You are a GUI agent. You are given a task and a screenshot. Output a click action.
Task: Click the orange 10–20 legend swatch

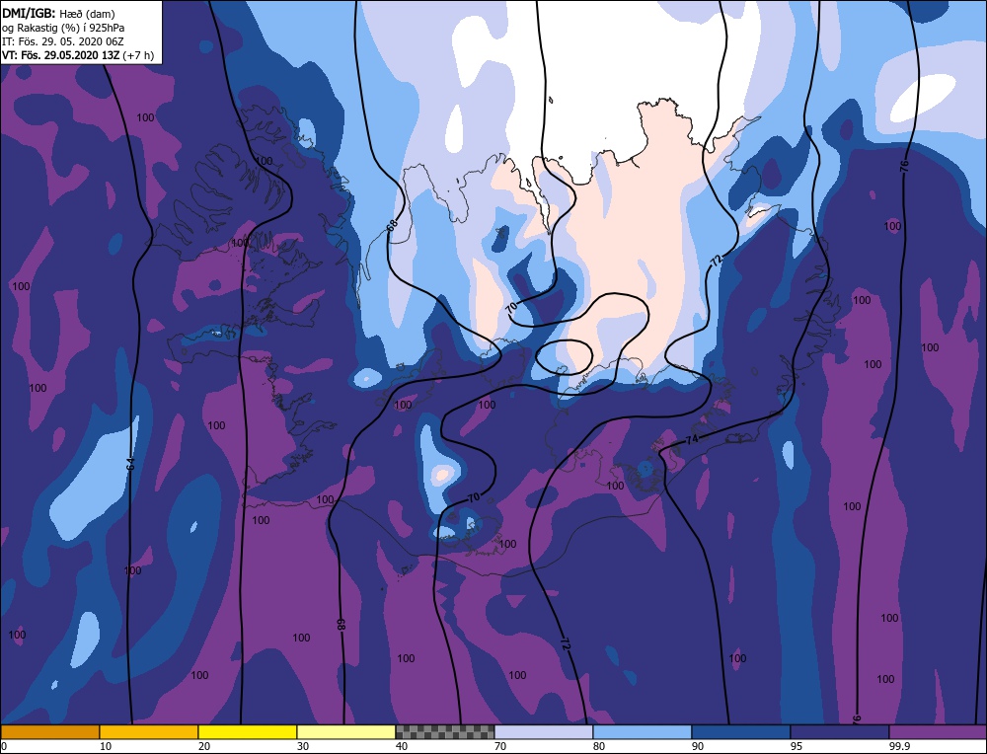pyautogui.click(x=149, y=732)
